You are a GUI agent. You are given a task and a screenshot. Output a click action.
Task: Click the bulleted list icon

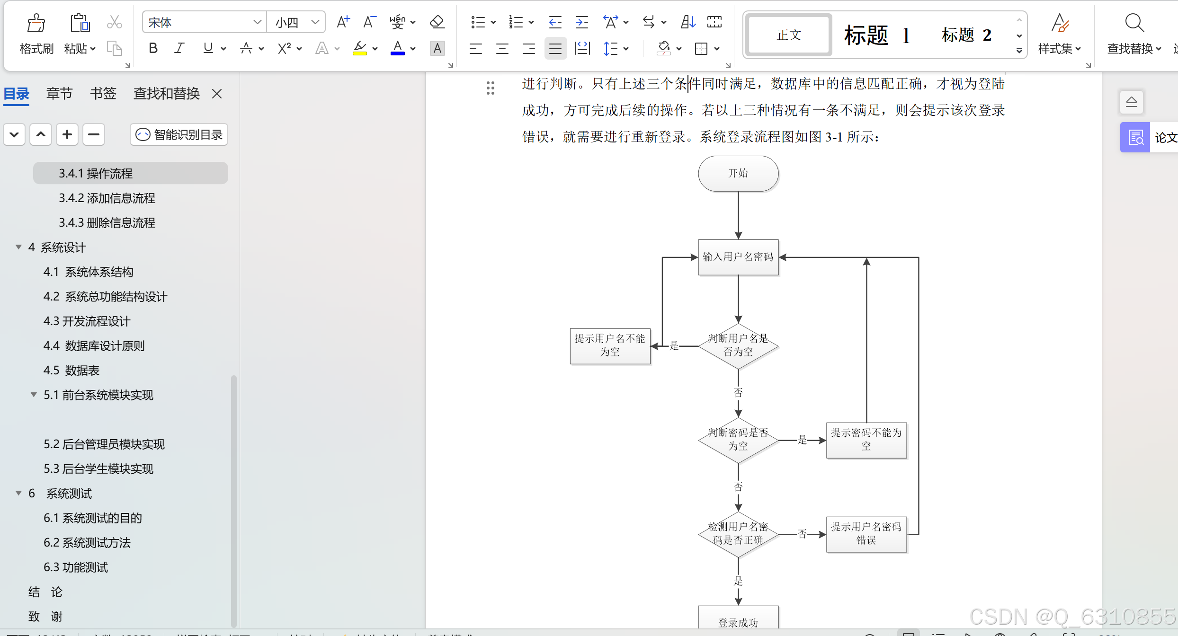478,22
